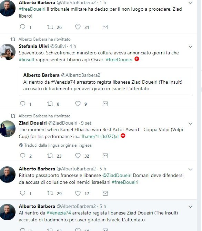
Task: Reply to the Ziad libero tweet
Action: (22, 27)
